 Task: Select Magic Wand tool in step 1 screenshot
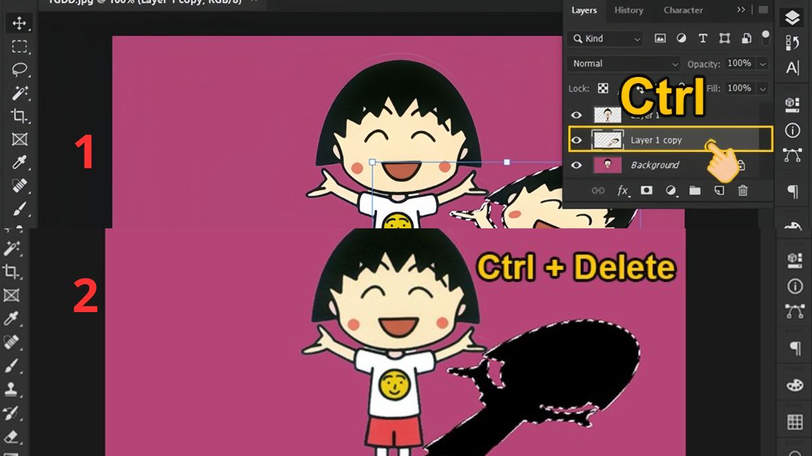click(x=20, y=93)
